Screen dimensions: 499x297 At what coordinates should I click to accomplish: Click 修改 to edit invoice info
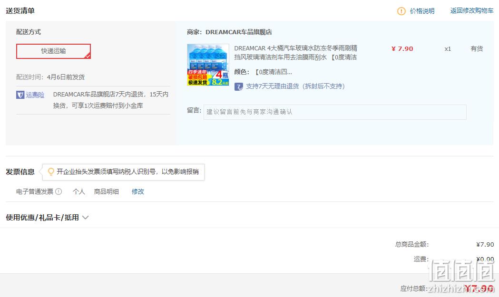[138, 192]
